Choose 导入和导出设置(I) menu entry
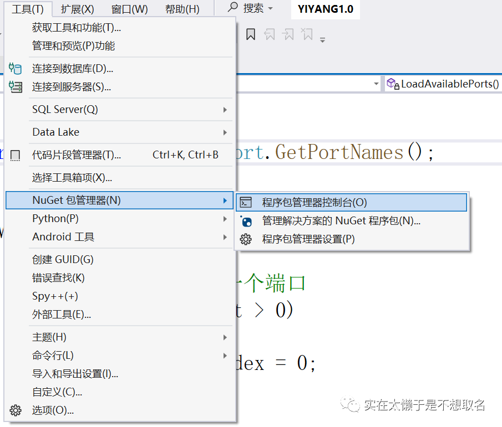 (x=75, y=374)
